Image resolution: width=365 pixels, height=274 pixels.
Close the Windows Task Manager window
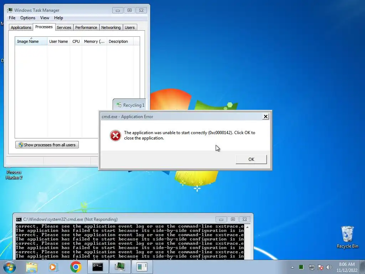pyautogui.click(x=141, y=10)
